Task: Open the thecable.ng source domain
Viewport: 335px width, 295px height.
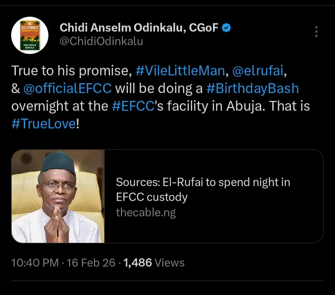Action: pyautogui.click(x=146, y=213)
